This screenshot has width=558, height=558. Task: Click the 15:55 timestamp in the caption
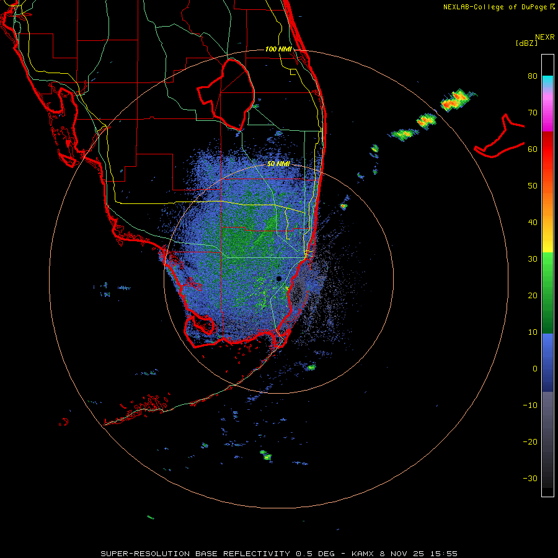tap(443, 554)
